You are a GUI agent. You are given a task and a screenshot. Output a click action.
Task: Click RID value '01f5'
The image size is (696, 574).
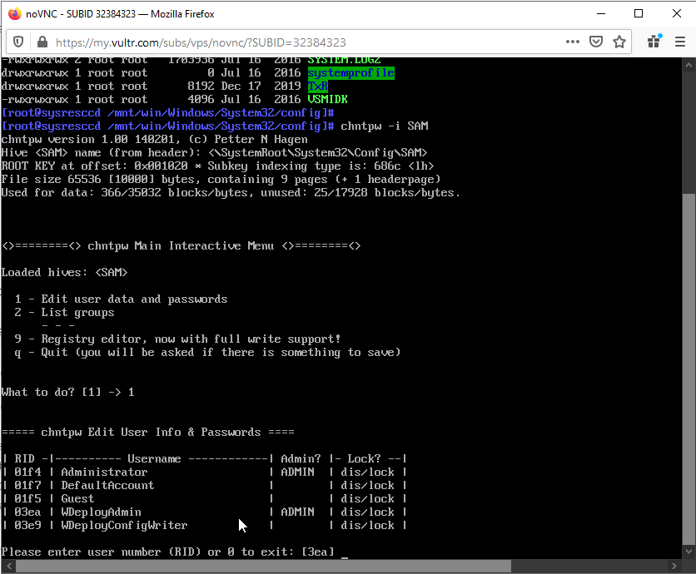[x=27, y=498]
